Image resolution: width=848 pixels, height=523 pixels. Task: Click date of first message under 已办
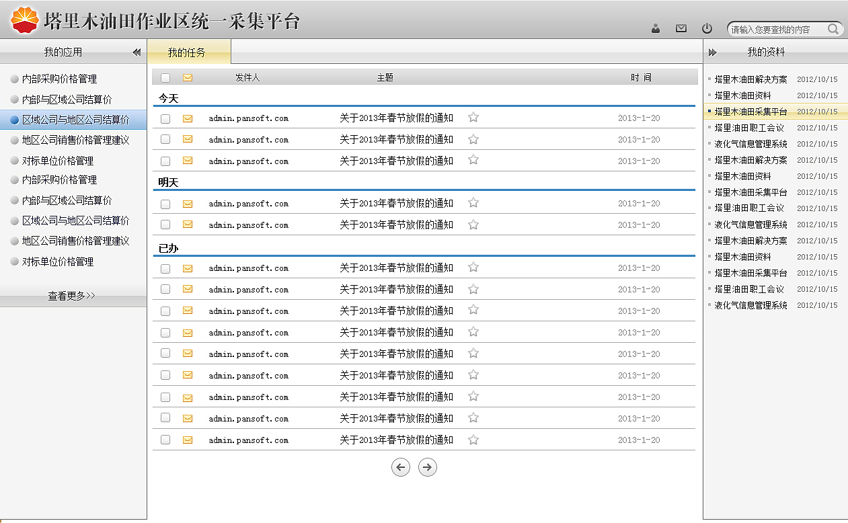coord(639,268)
